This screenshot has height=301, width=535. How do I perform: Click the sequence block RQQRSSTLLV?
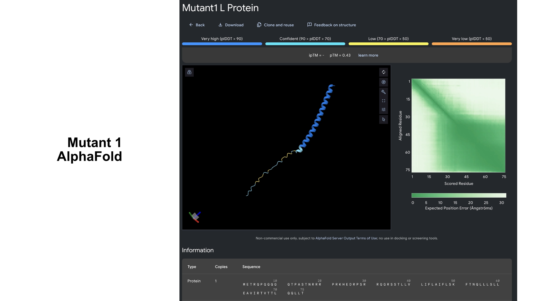click(x=393, y=284)
